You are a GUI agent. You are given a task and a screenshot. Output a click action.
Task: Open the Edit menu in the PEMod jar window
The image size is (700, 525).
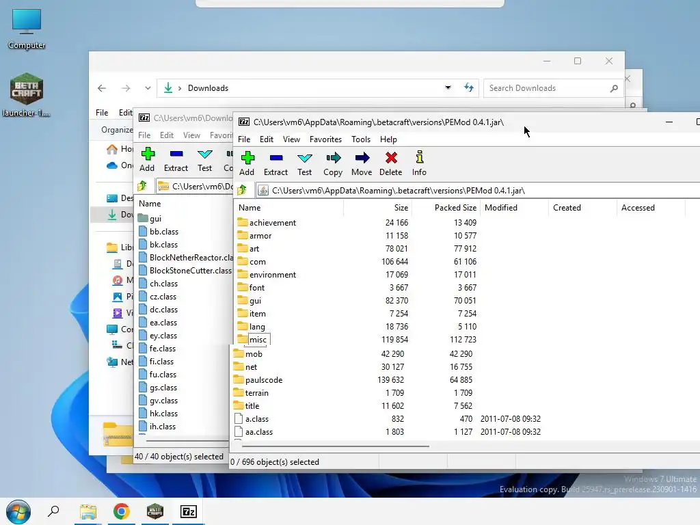[267, 139]
